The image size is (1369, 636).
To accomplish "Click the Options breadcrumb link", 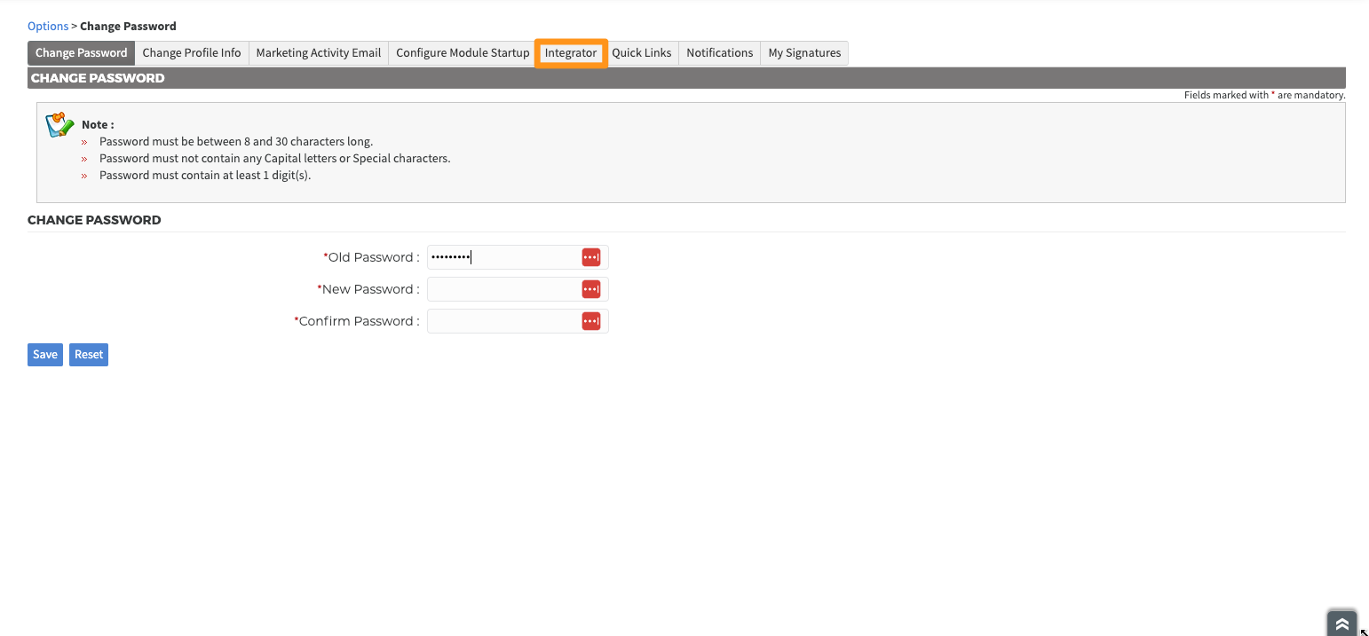I will (48, 26).
